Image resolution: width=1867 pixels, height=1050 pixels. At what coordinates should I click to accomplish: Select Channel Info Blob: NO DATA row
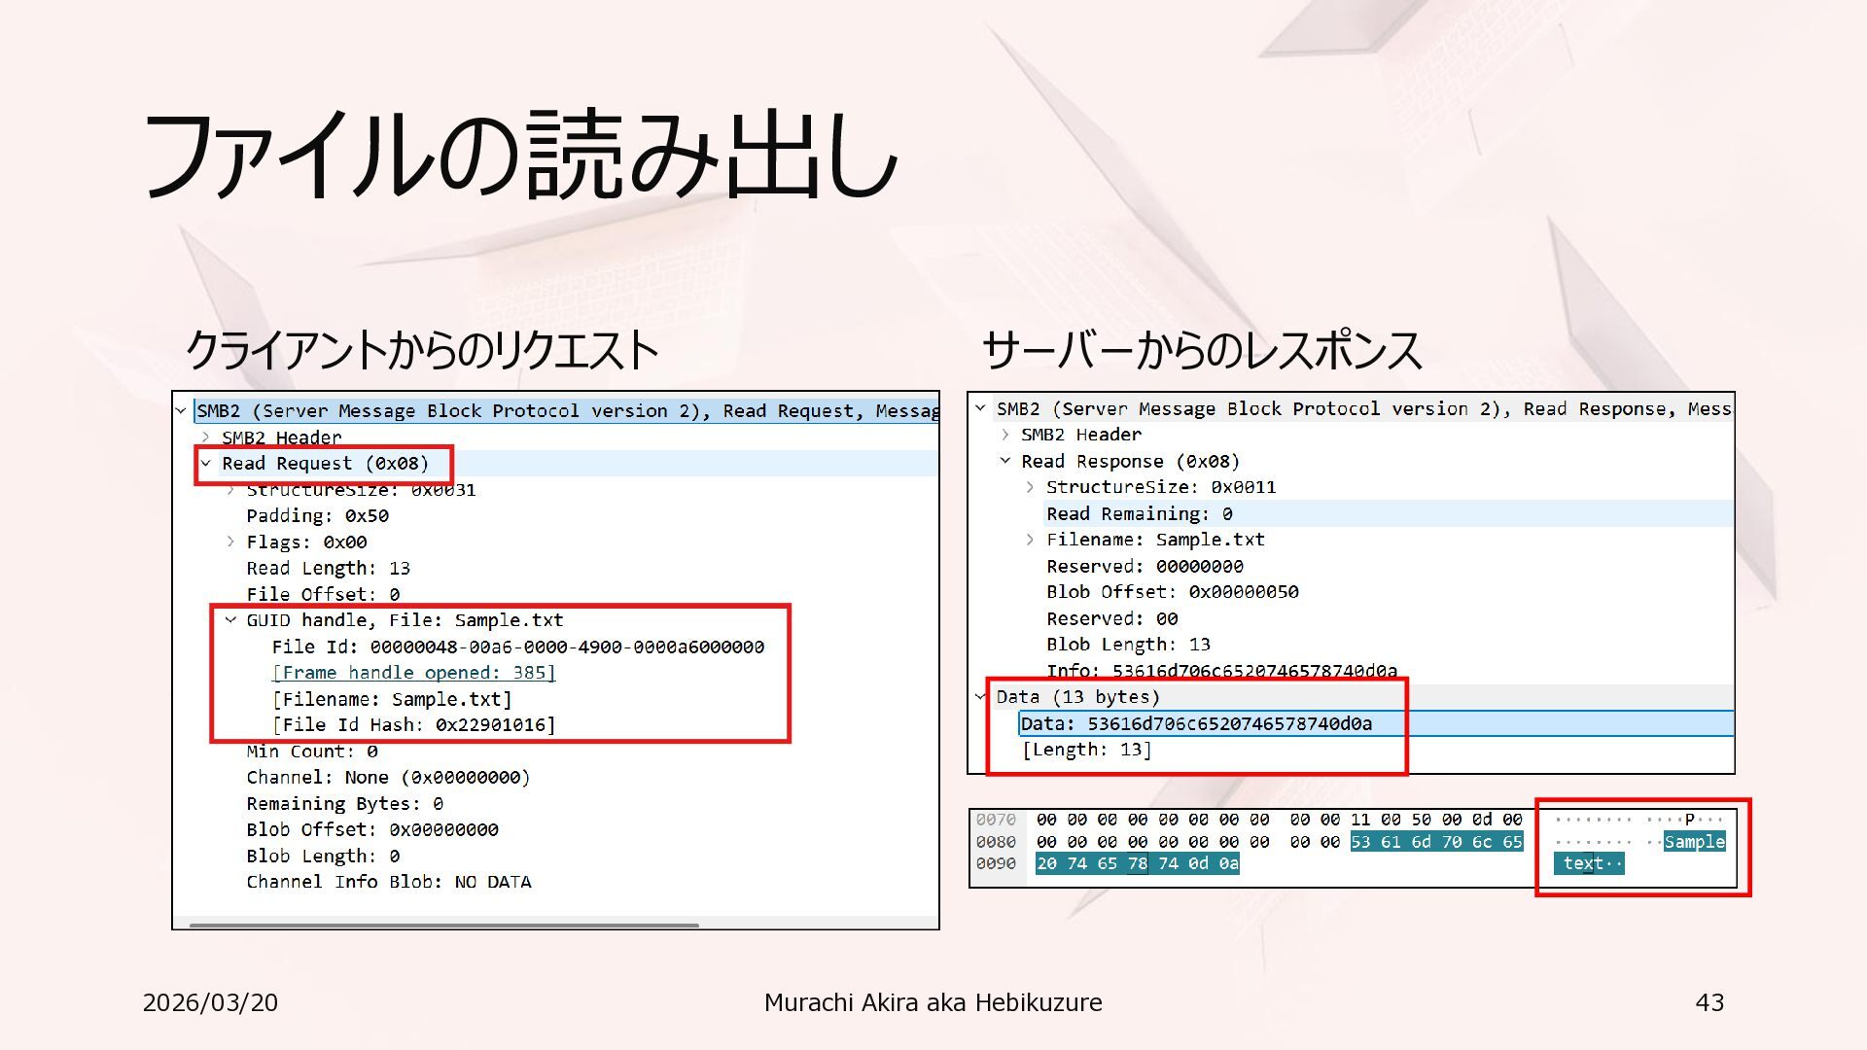pyautogui.click(x=388, y=882)
